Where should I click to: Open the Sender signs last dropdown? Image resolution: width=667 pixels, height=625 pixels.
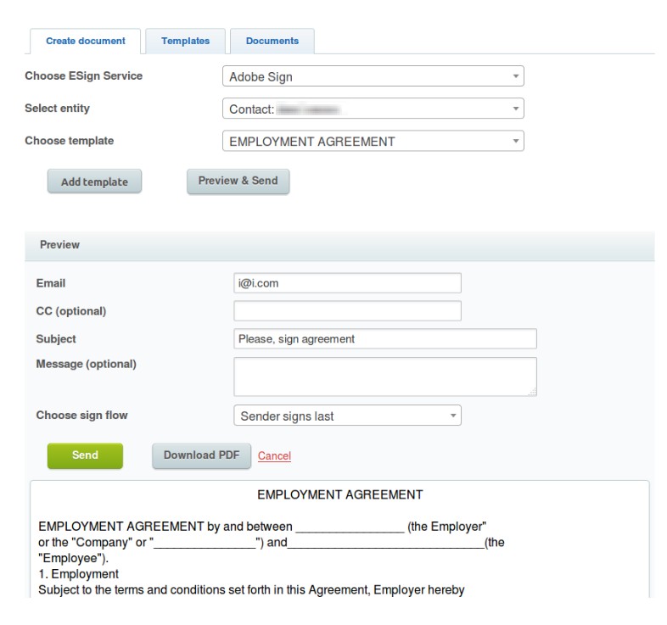(x=347, y=416)
